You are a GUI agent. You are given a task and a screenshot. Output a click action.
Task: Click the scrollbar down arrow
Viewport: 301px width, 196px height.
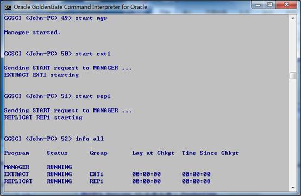click(x=293, y=187)
